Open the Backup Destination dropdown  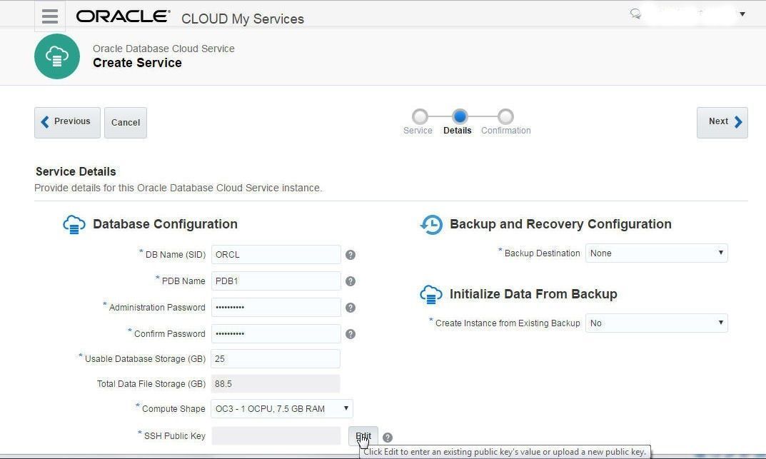pos(657,253)
